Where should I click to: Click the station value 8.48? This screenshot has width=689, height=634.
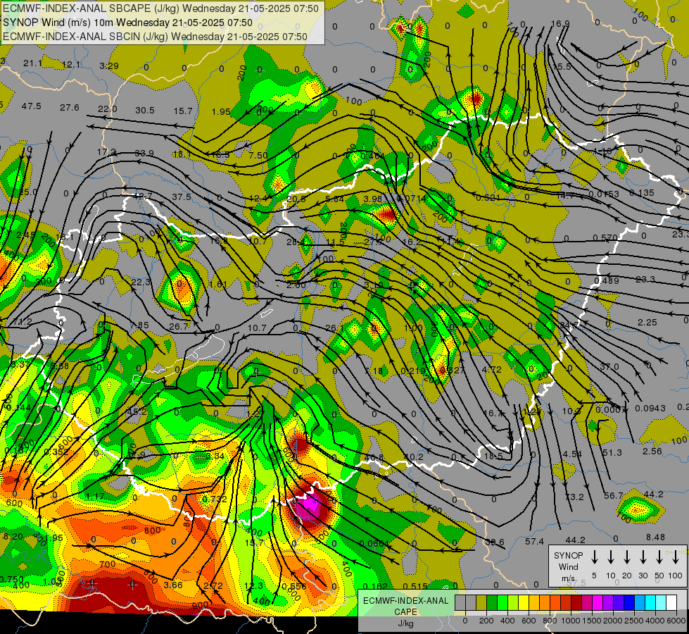656,537
